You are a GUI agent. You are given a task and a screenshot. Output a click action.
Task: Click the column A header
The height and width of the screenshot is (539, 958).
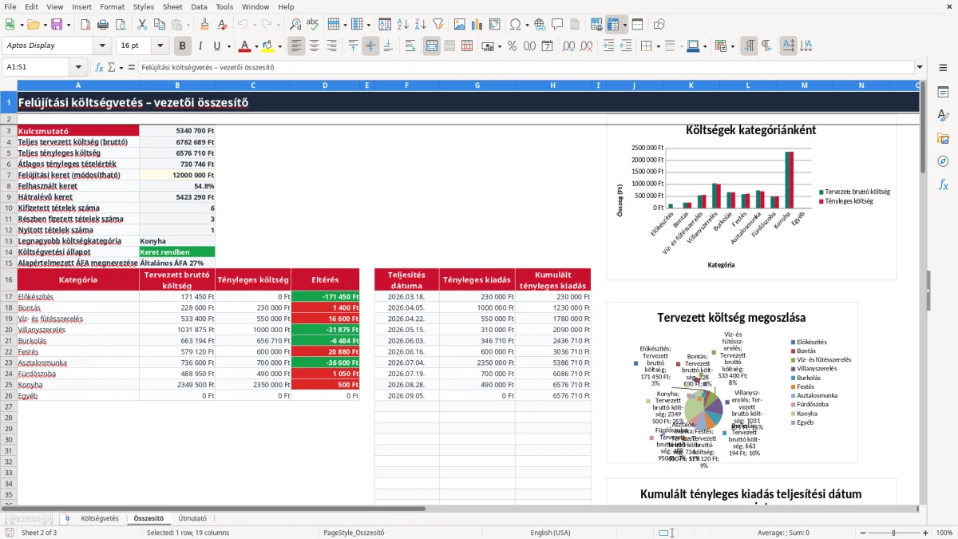[x=78, y=85]
